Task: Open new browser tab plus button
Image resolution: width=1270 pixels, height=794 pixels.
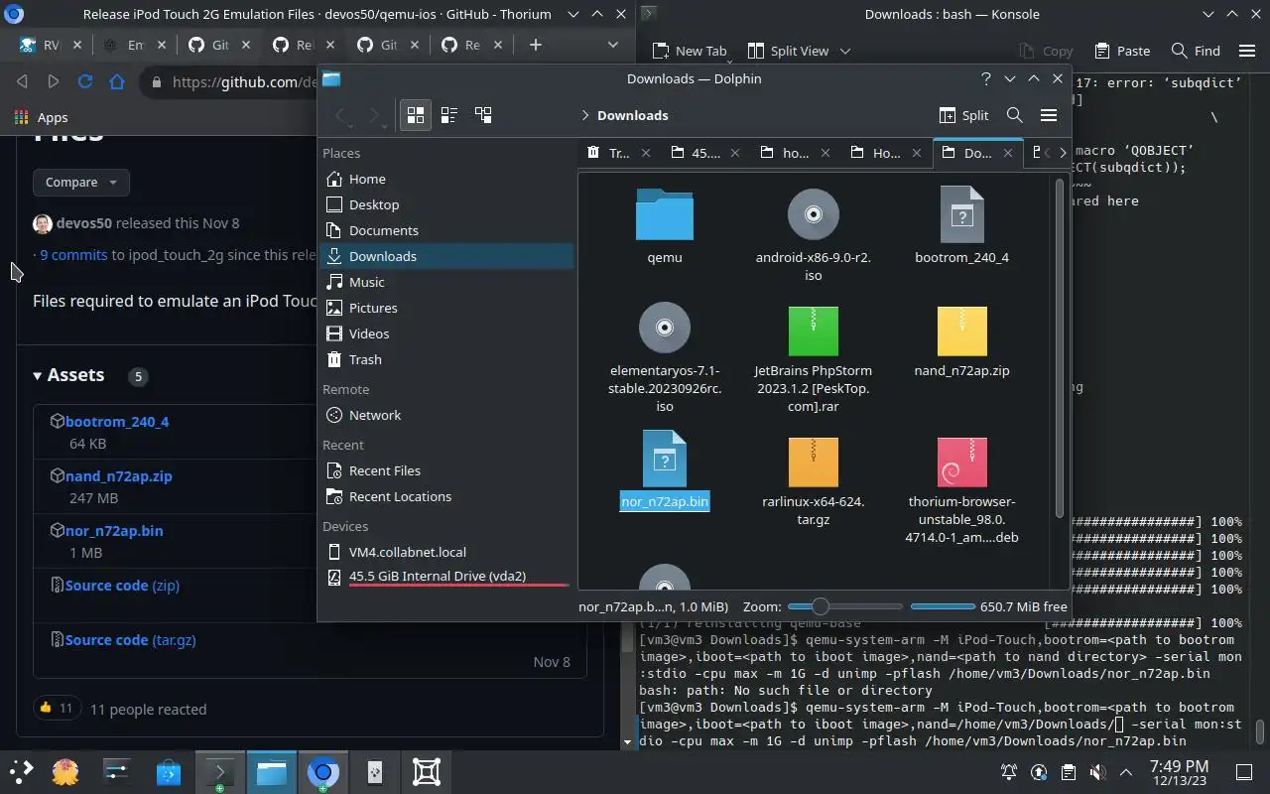Action: [x=535, y=45]
